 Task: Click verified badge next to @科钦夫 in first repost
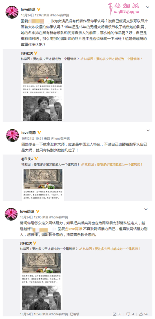[36, 53]
